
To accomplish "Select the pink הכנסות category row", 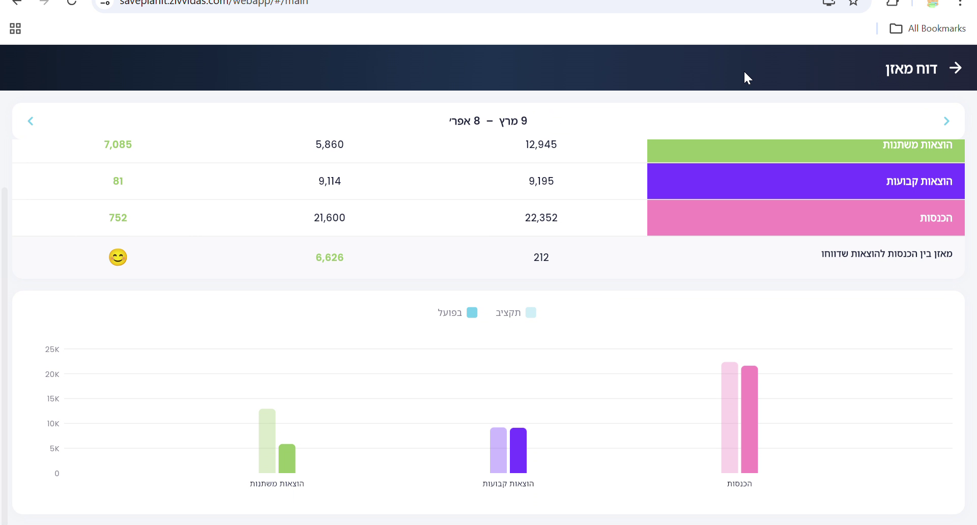I will [805, 218].
